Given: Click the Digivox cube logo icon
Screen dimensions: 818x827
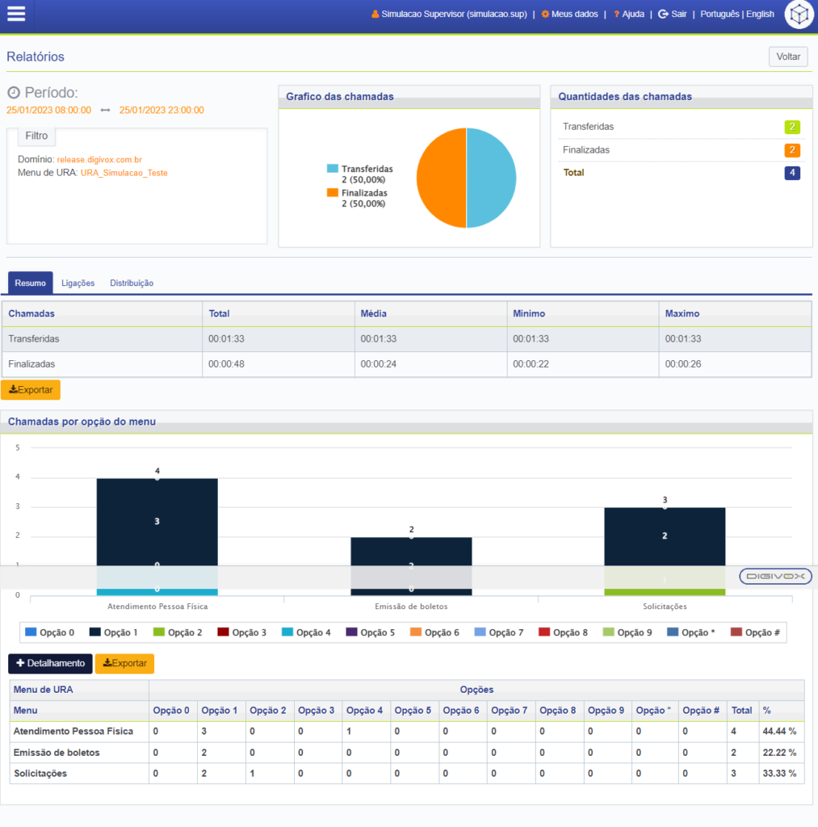Looking at the screenshot, I should 799,15.
